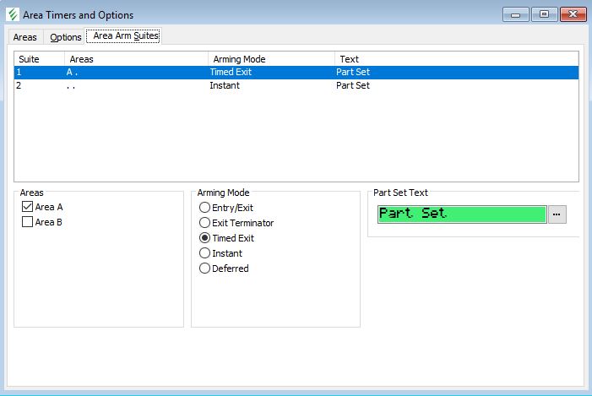
Task: Click the green Part Set text field
Action: click(x=461, y=214)
